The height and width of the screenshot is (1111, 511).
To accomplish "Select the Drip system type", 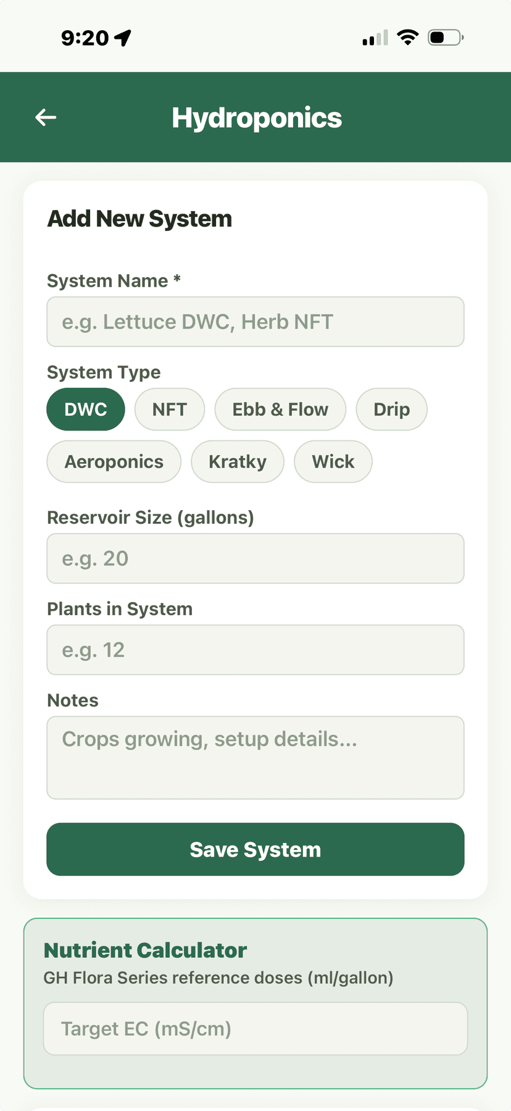I will pos(391,409).
